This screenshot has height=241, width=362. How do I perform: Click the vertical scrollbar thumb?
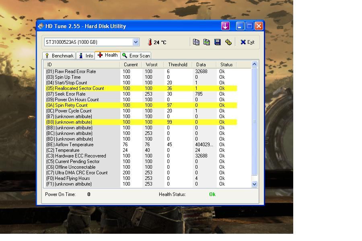click(x=255, y=121)
